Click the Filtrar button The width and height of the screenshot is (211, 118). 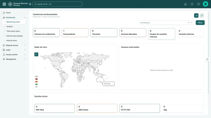[x=200, y=23]
